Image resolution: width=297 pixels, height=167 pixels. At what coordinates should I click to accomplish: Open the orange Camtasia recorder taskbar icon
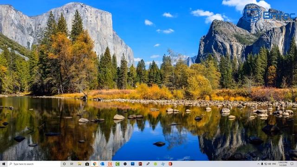110,164
